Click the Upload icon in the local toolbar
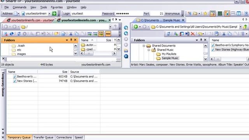Viewport: 249px width, 140px height. pos(176,34)
